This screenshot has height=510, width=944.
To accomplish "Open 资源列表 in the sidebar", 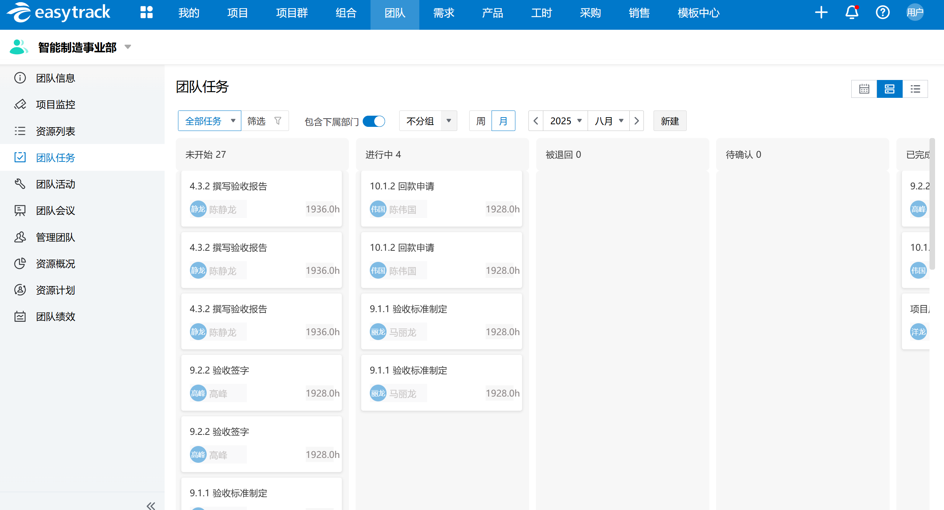I will (x=55, y=131).
